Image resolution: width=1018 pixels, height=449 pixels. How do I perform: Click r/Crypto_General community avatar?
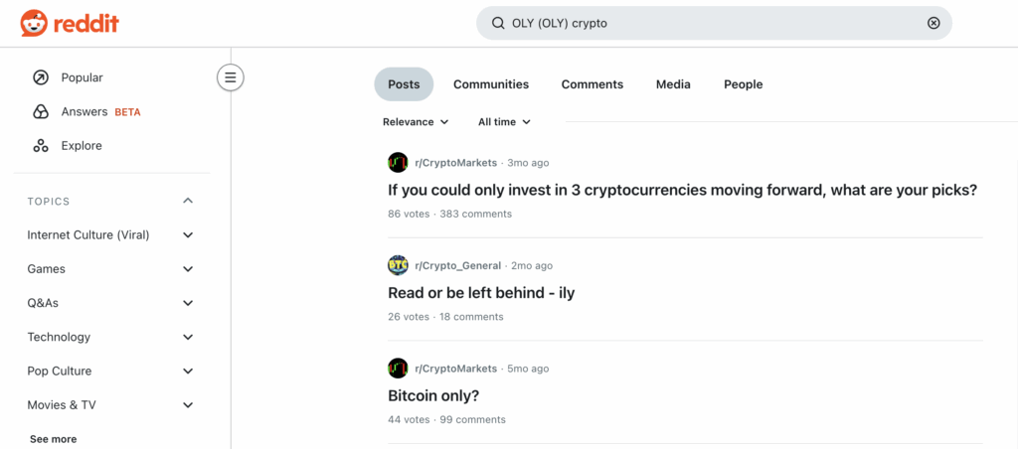398,265
